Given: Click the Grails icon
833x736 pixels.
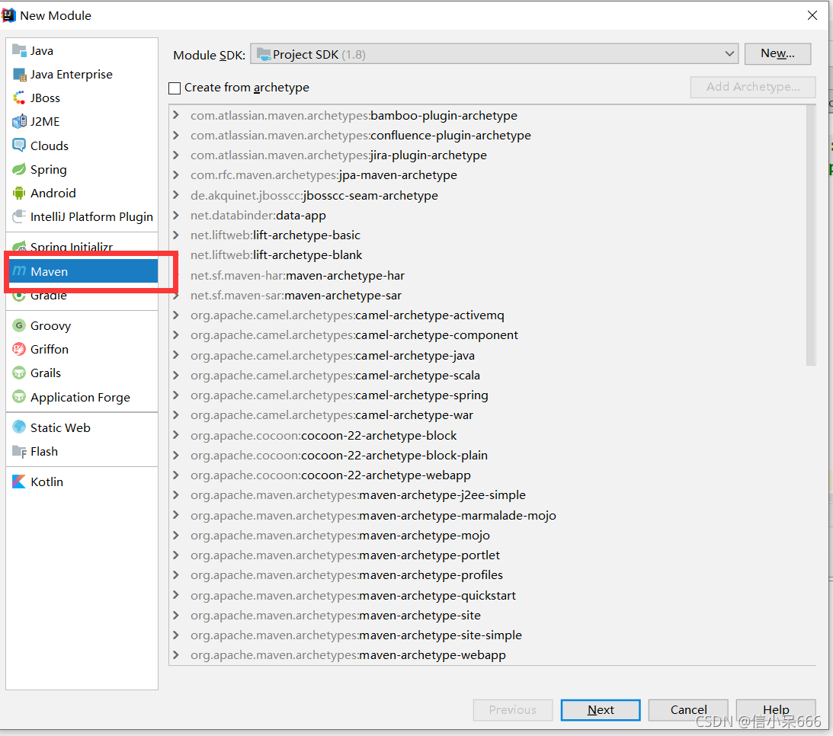Looking at the screenshot, I should point(19,373).
